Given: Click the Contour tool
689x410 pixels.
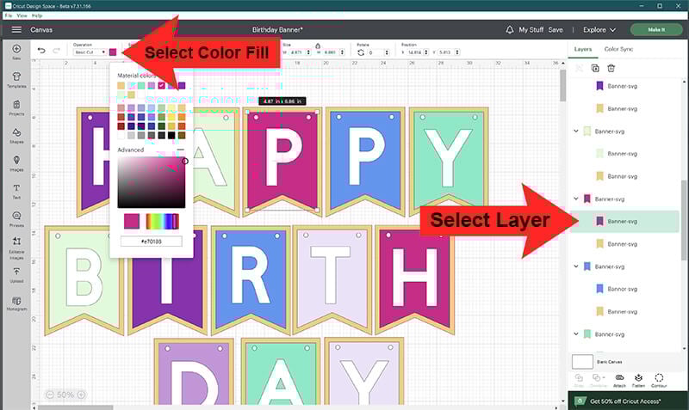Looking at the screenshot, I should (x=659, y=380).
